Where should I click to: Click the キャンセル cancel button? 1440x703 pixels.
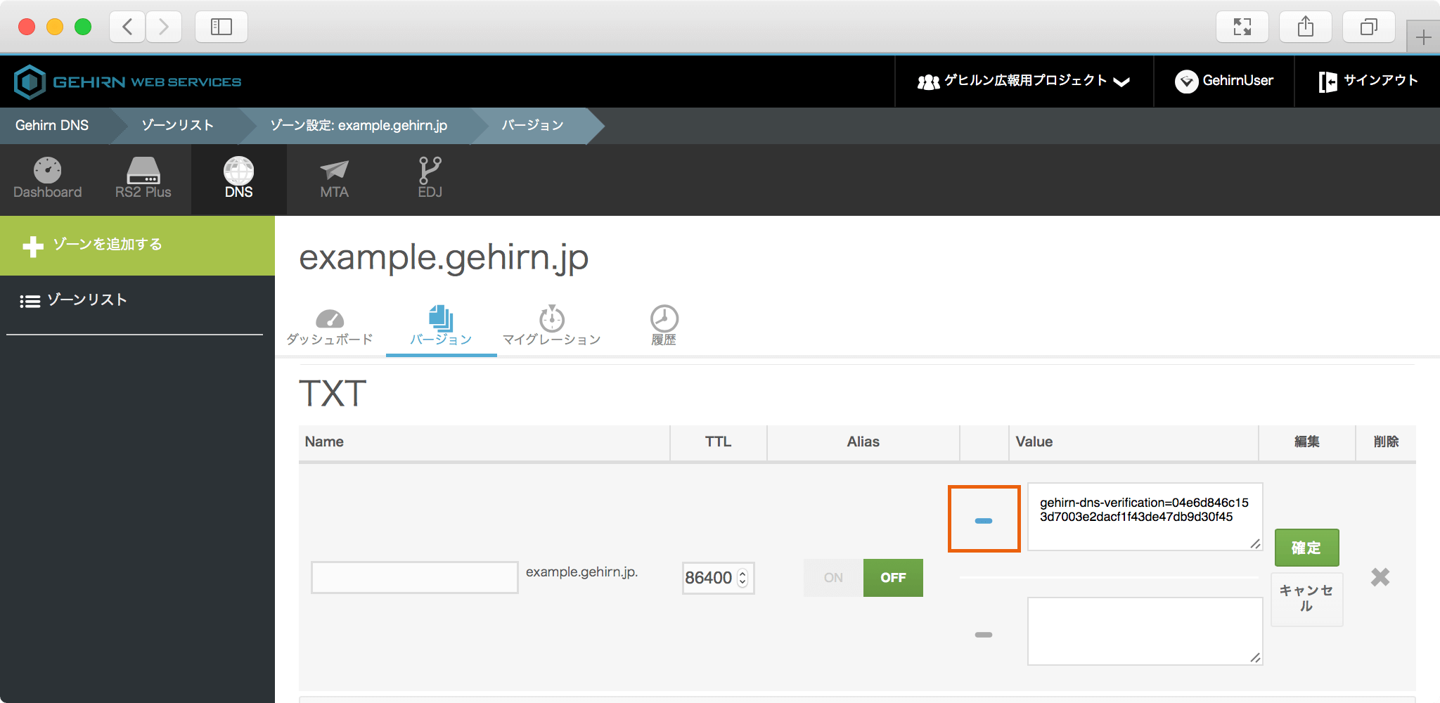[1306, 598]
